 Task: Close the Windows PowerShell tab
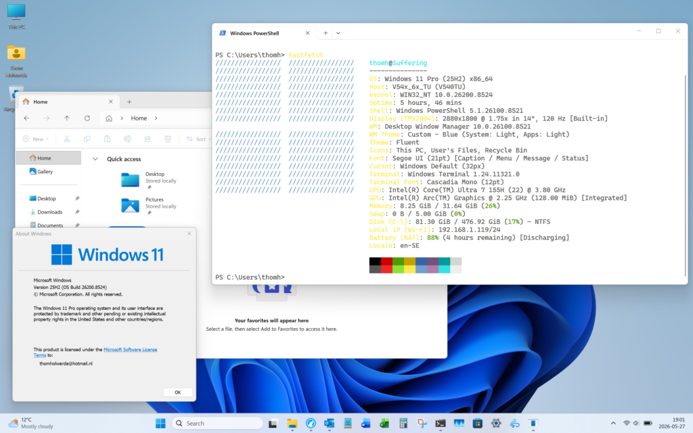(x=308, y=33)
